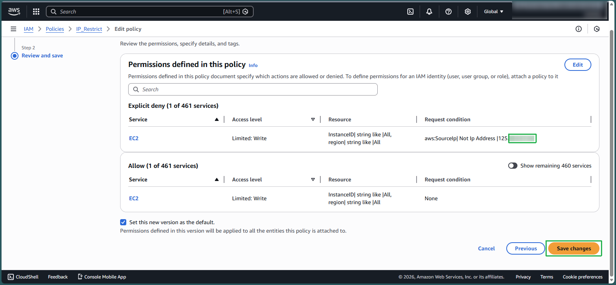Open the help question mark menu
The height and width of the screenshot is (285, 616).
tap(449, 12)
